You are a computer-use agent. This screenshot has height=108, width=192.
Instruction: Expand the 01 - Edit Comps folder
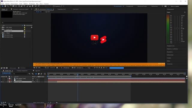point(1,27)
